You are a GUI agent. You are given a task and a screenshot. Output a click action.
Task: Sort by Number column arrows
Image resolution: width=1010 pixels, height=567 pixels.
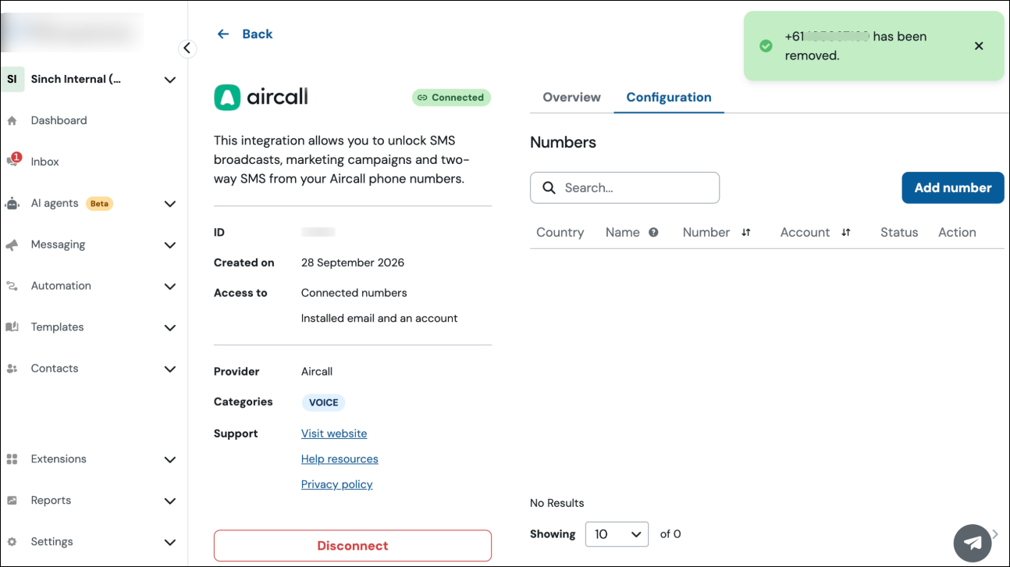(x=745, y=232)
